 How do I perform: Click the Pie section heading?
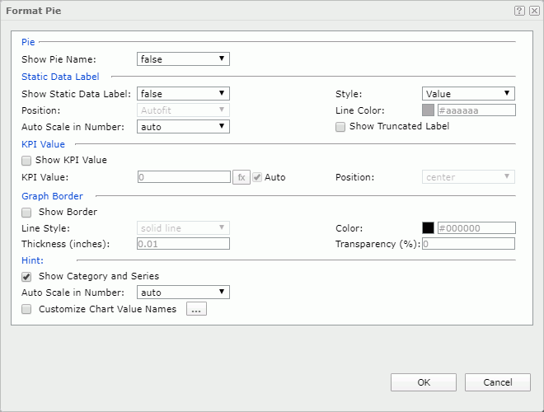click(28, 42)
